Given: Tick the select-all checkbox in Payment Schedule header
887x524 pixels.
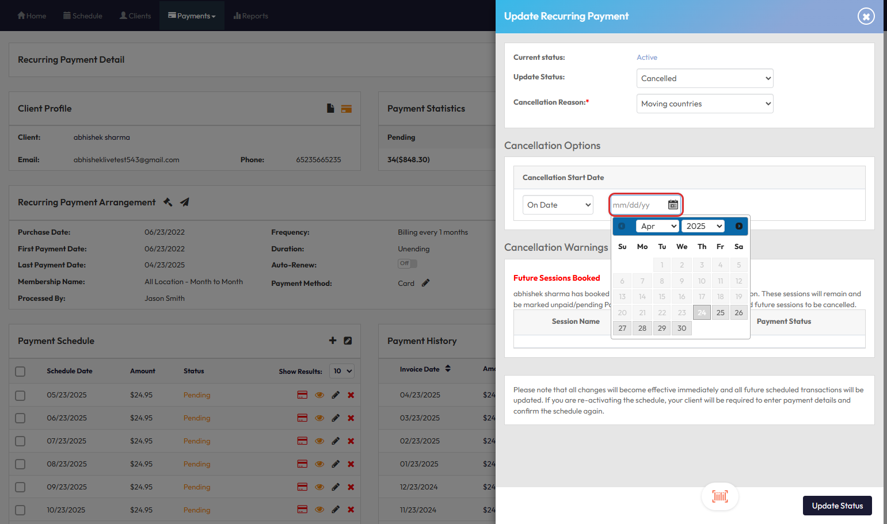Looking at the screenshot, I should (20, 372).
